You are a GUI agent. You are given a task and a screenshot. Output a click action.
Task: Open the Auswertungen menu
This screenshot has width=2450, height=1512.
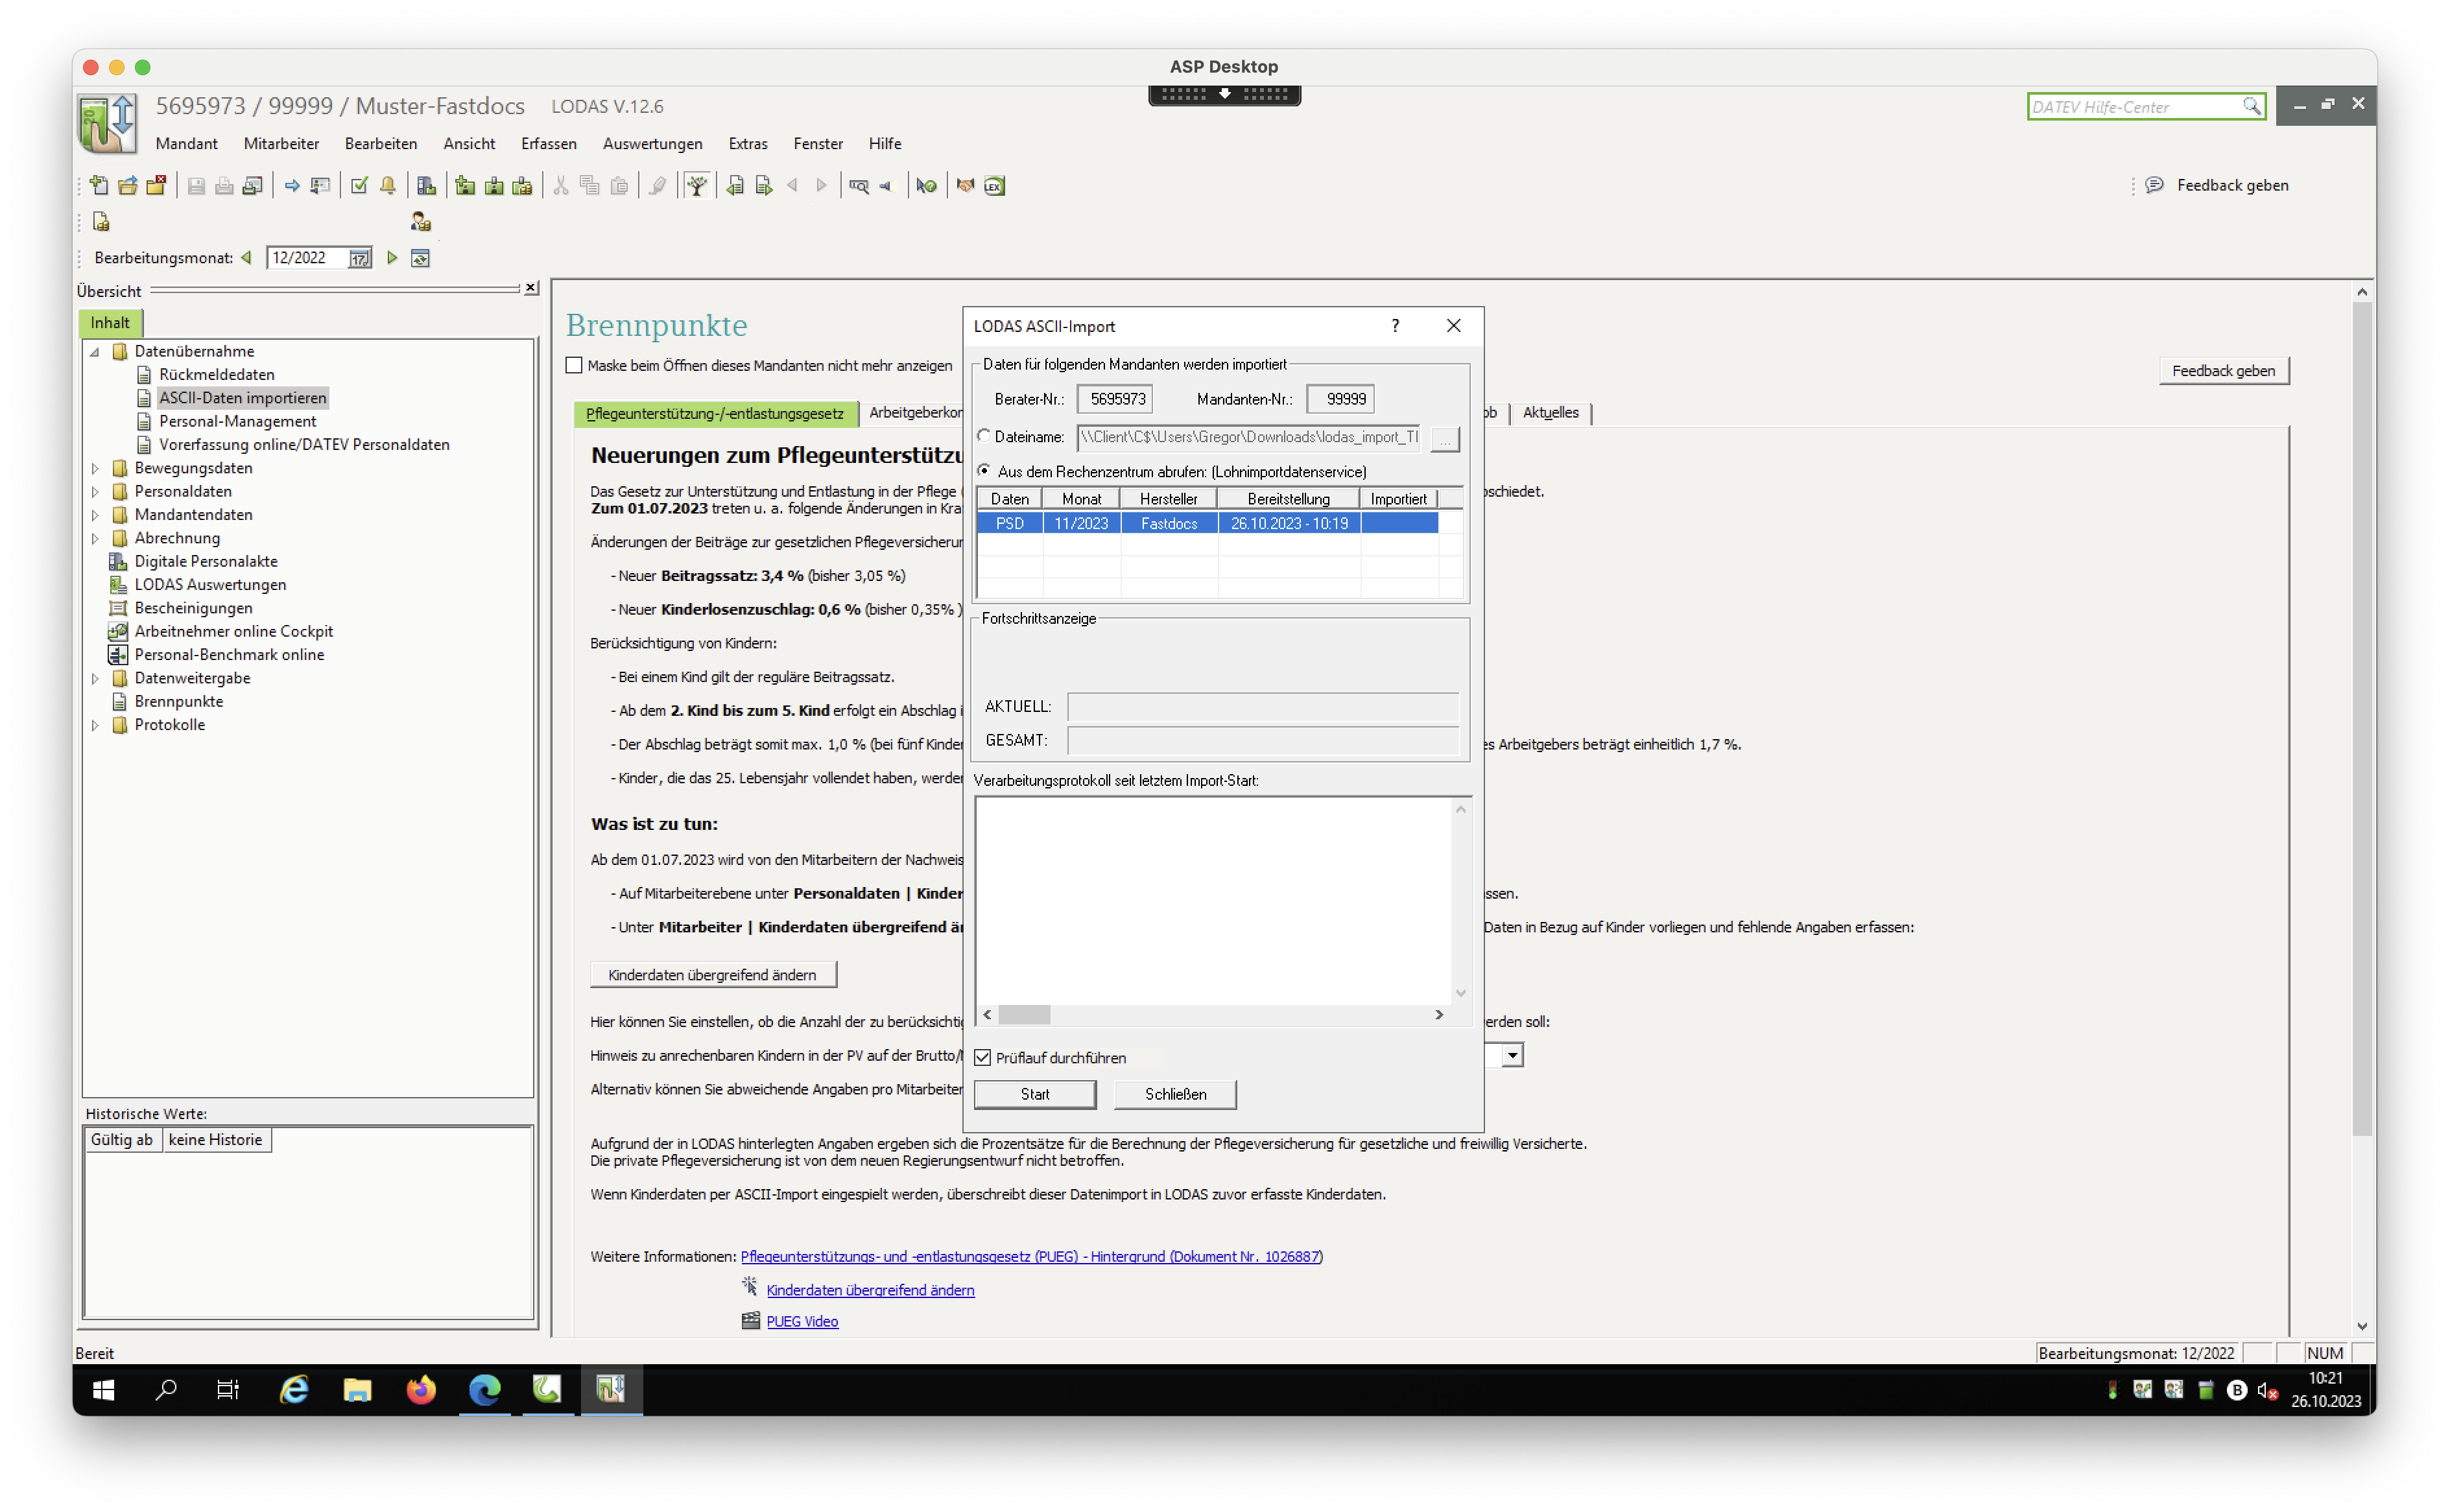point(652,143)
